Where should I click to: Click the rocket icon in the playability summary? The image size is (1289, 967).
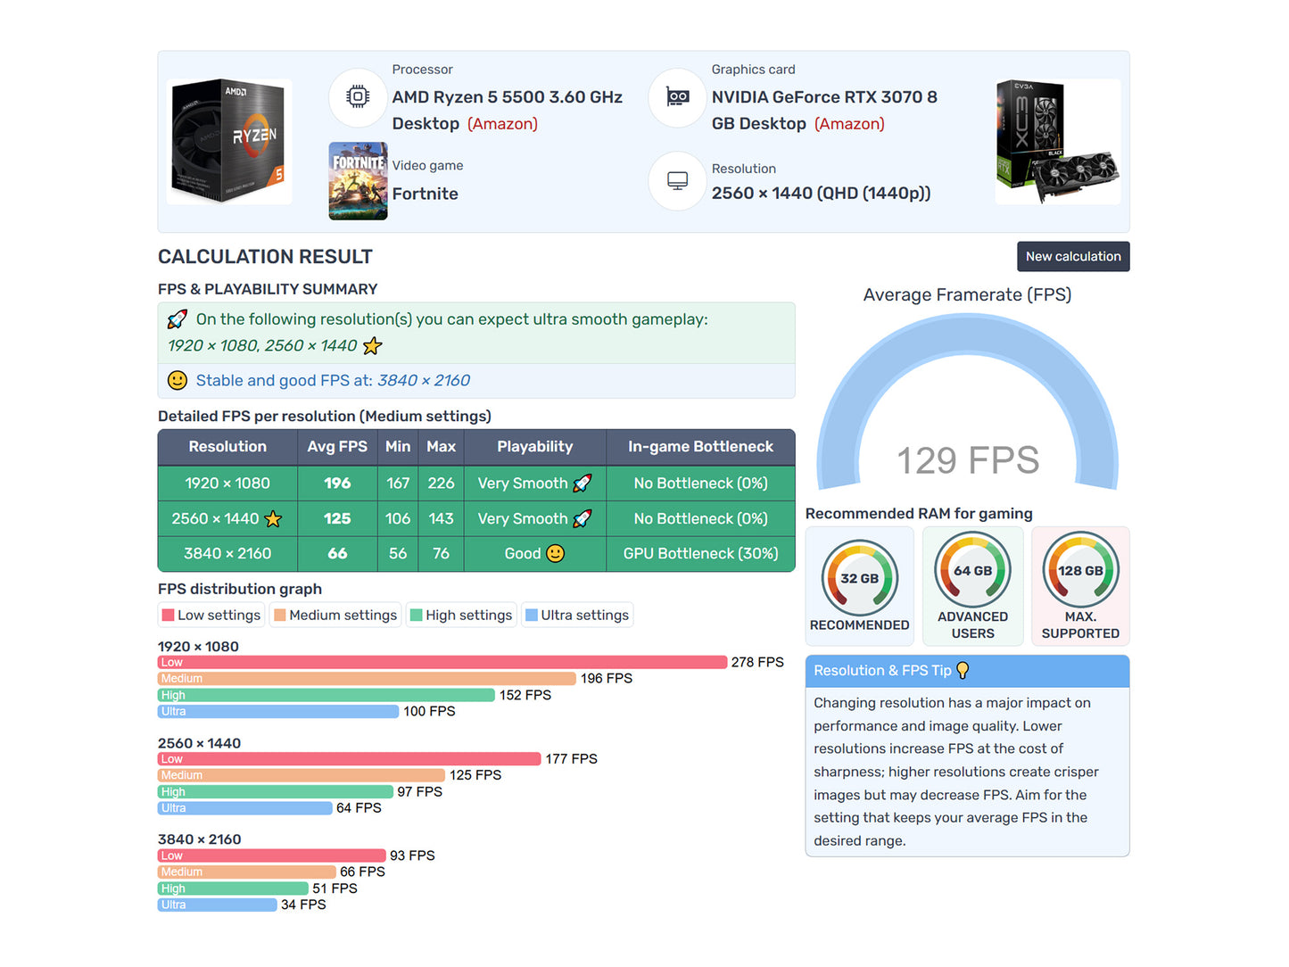(x=178, y=319)
